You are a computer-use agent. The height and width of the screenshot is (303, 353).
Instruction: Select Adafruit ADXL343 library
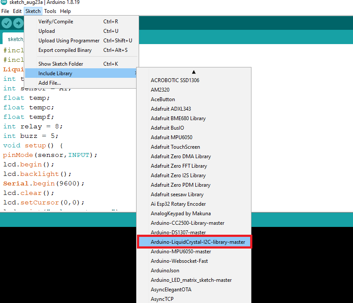coord(194,109)
